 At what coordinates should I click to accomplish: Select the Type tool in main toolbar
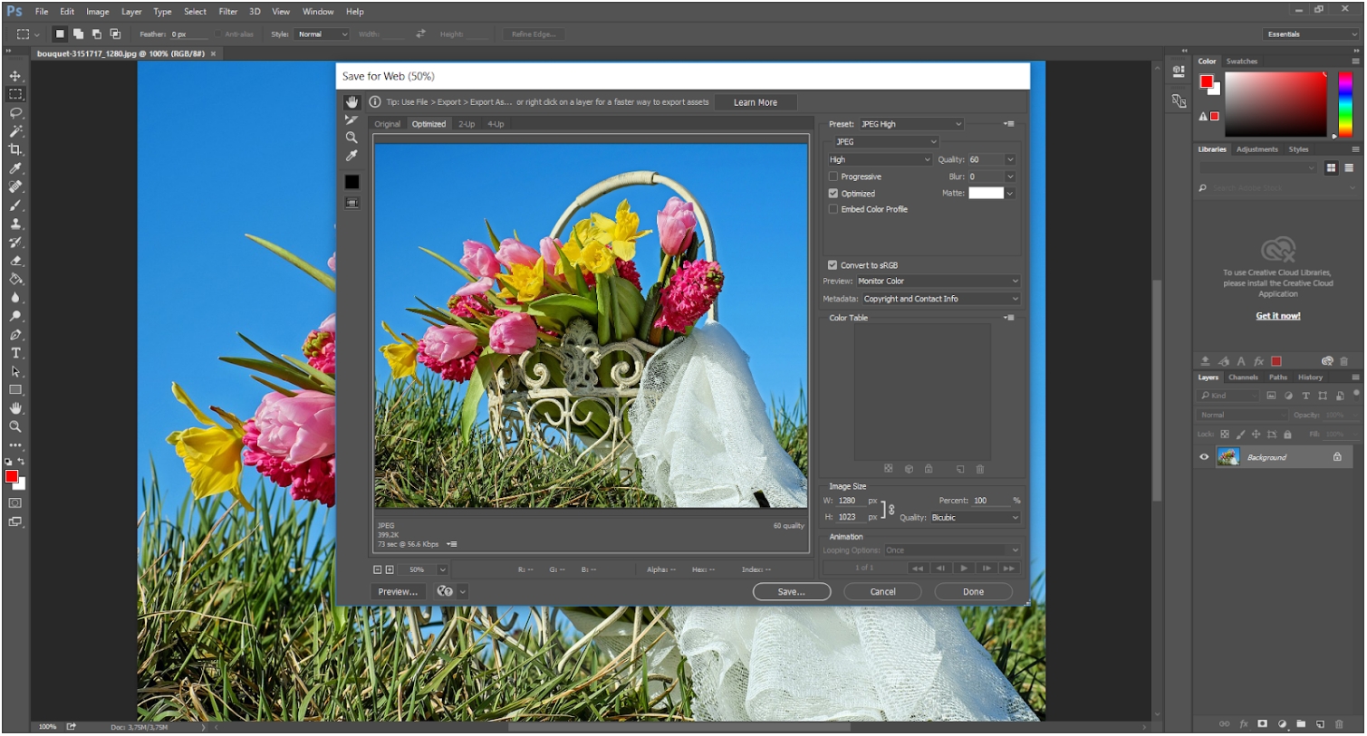click(15, 353)
